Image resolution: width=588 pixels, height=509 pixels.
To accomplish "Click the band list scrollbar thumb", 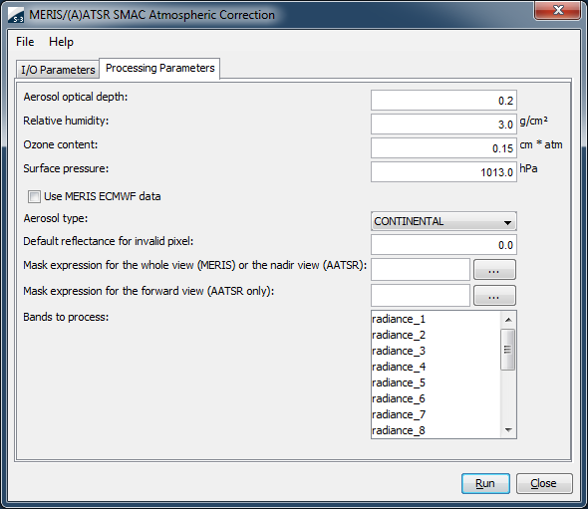I will point(507,350).
